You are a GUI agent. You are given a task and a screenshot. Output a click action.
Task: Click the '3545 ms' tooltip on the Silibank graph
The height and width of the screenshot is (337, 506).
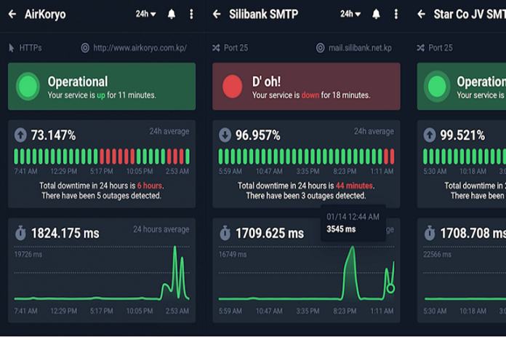353,223
